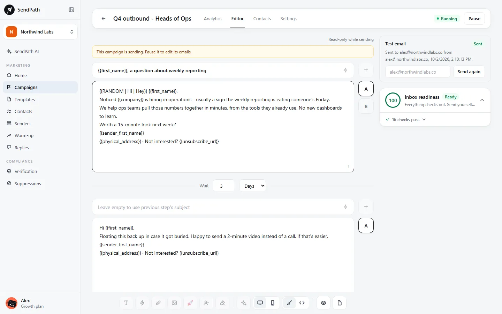Add a subject variant with first plus button
The height and width of the screenshot is (314, 502).
[x=366, y=70]
